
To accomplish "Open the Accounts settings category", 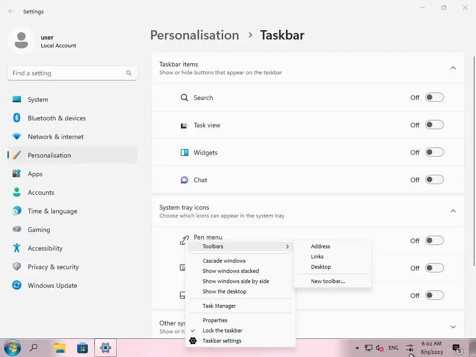I will coord(72,192).
